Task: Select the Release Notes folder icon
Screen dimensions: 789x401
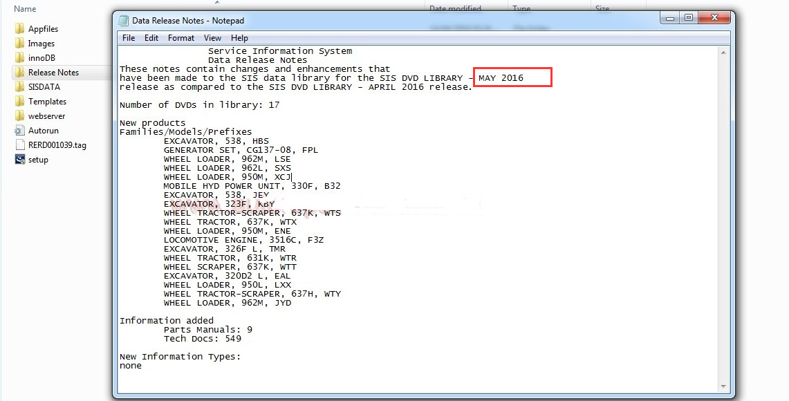Action: pos(19,73)
